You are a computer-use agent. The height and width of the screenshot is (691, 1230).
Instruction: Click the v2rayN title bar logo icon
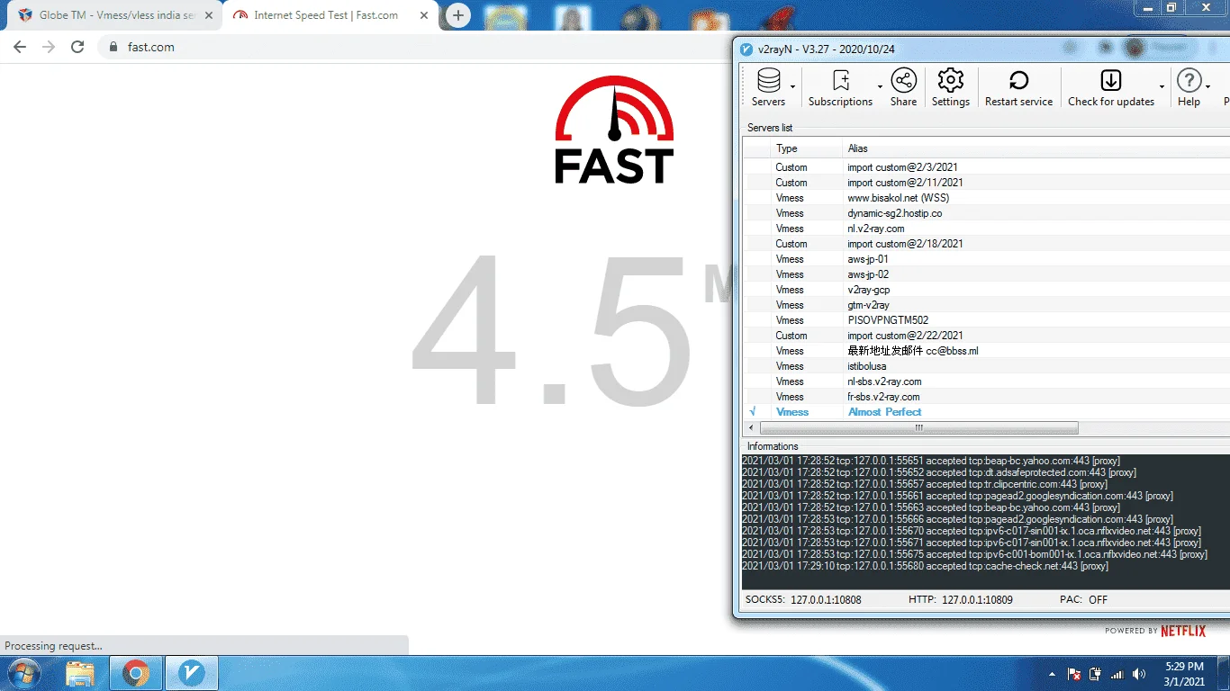[746, 49]
